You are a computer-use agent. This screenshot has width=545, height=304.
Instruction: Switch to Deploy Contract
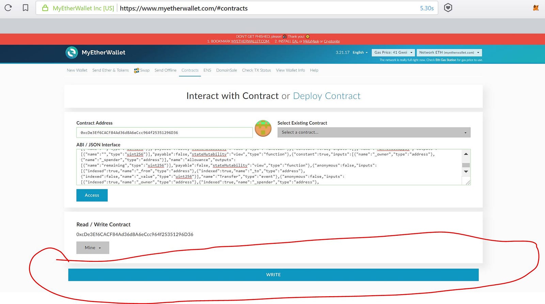327,96
